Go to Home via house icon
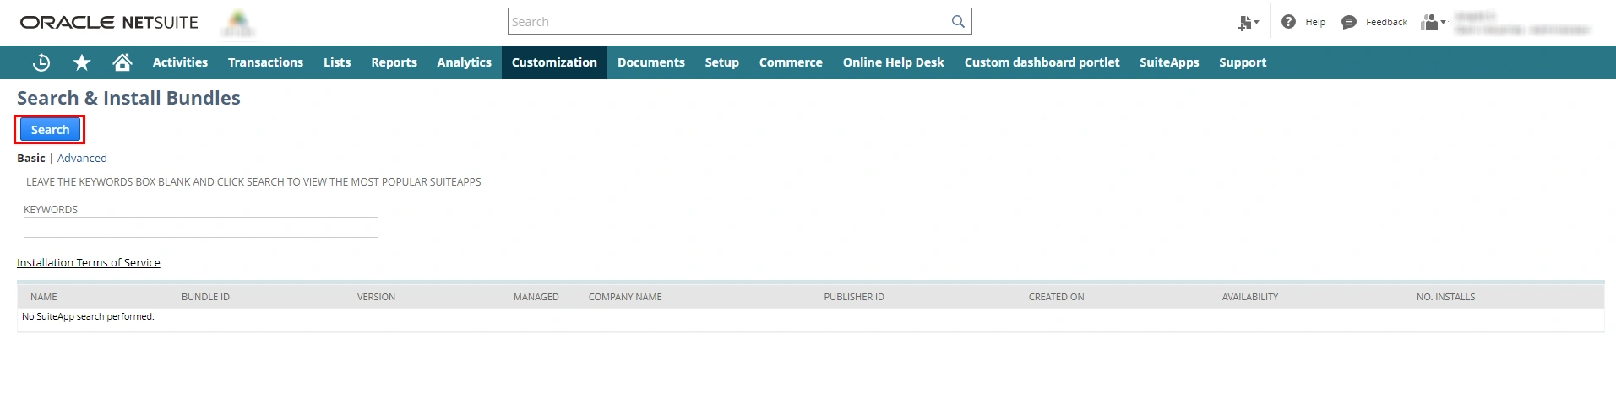 [122, 62]
